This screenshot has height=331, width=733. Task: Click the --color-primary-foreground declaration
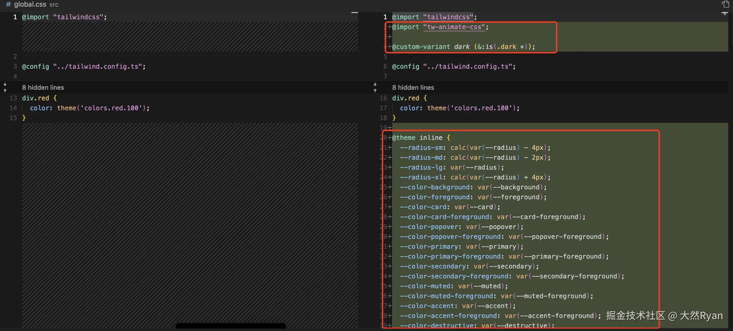505,257
